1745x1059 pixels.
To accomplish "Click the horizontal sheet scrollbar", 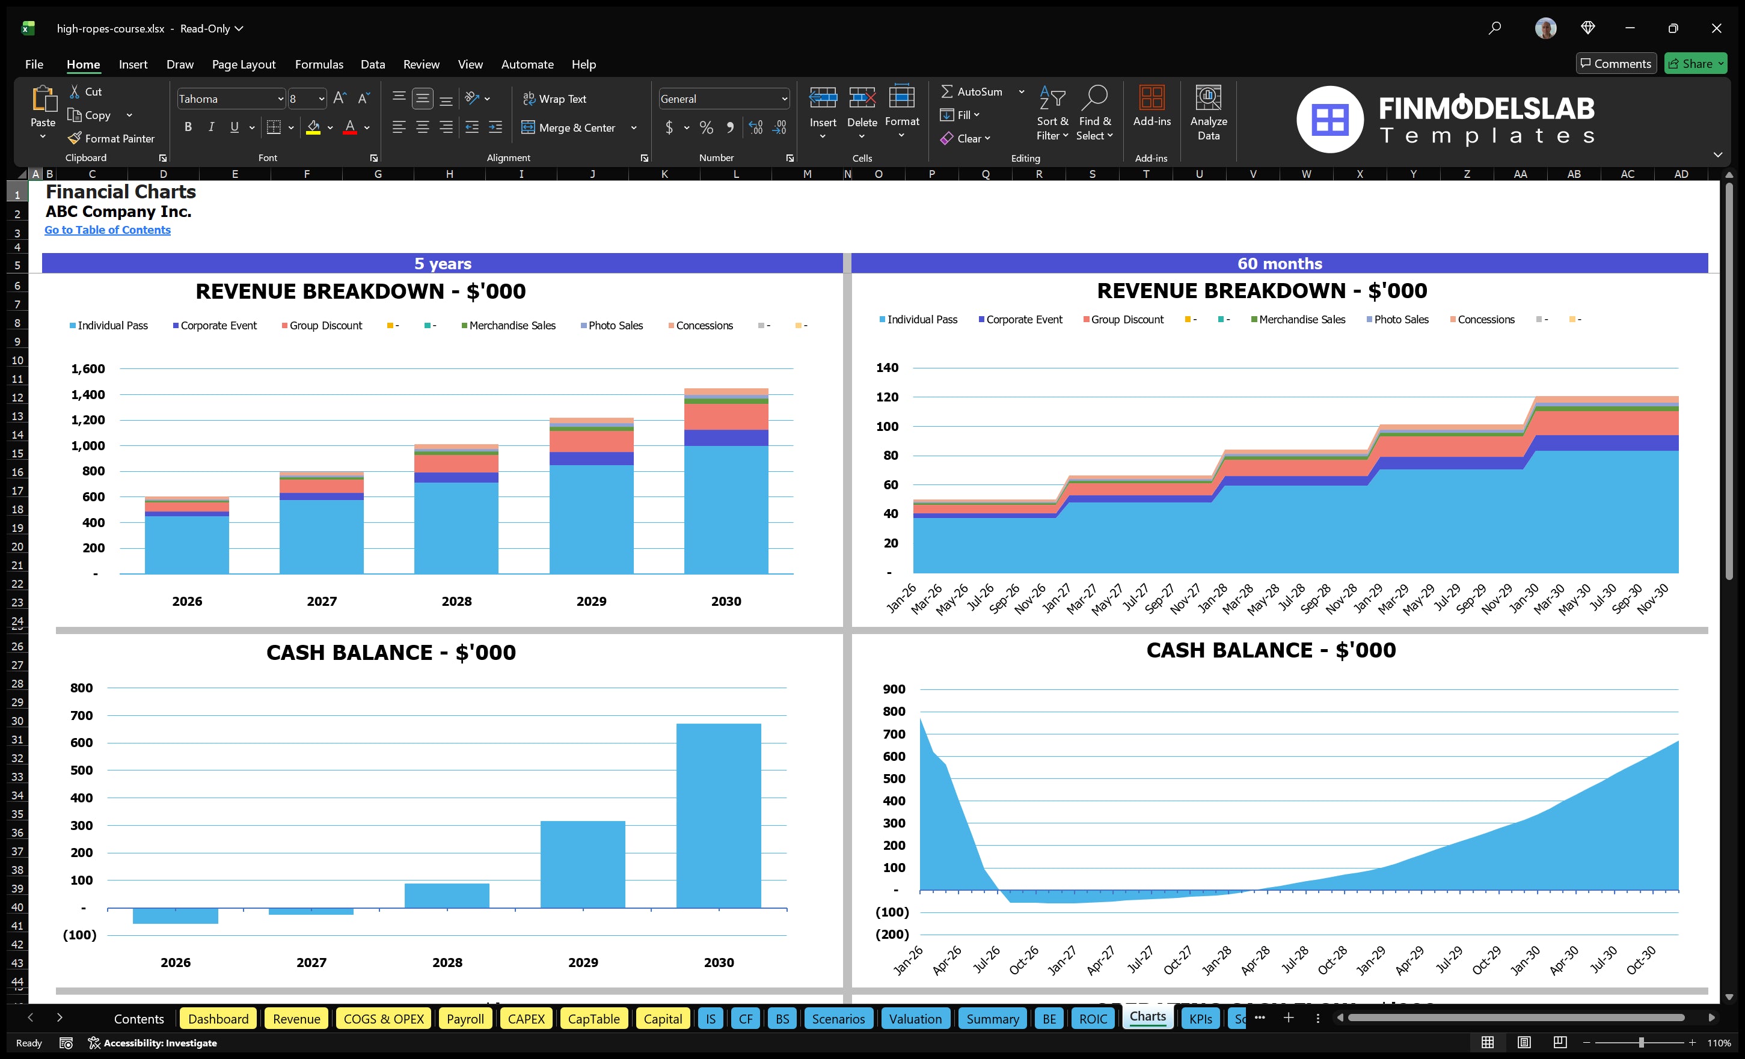I will point(1515,1018).
